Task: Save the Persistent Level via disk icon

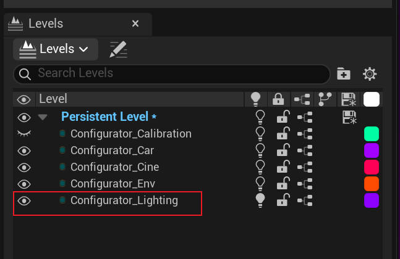Action: [x=349, y=117]
